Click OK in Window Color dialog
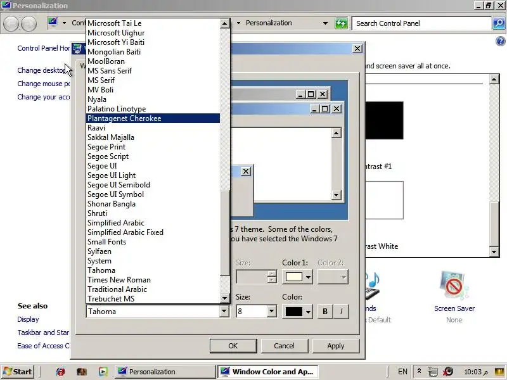The image size is (507, 380). tap(233, 346)
